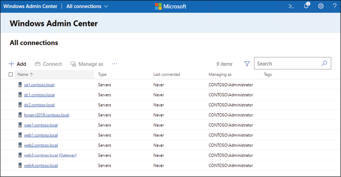Click the Manage as button
The image size is (341, 177).
point(87,64)
